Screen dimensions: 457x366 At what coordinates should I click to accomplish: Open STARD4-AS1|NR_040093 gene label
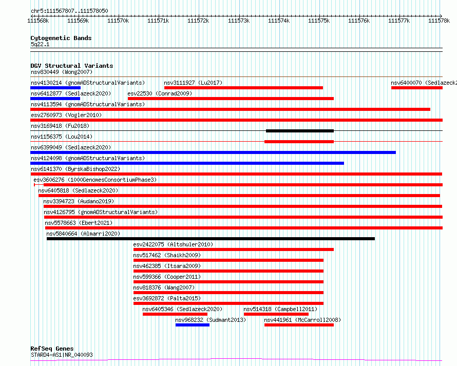click(62, 355)
